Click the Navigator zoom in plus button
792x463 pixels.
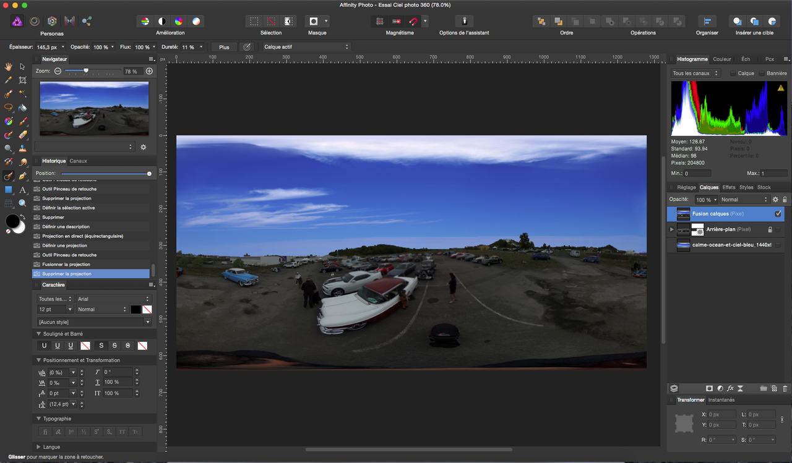click(x=149, y=71)
